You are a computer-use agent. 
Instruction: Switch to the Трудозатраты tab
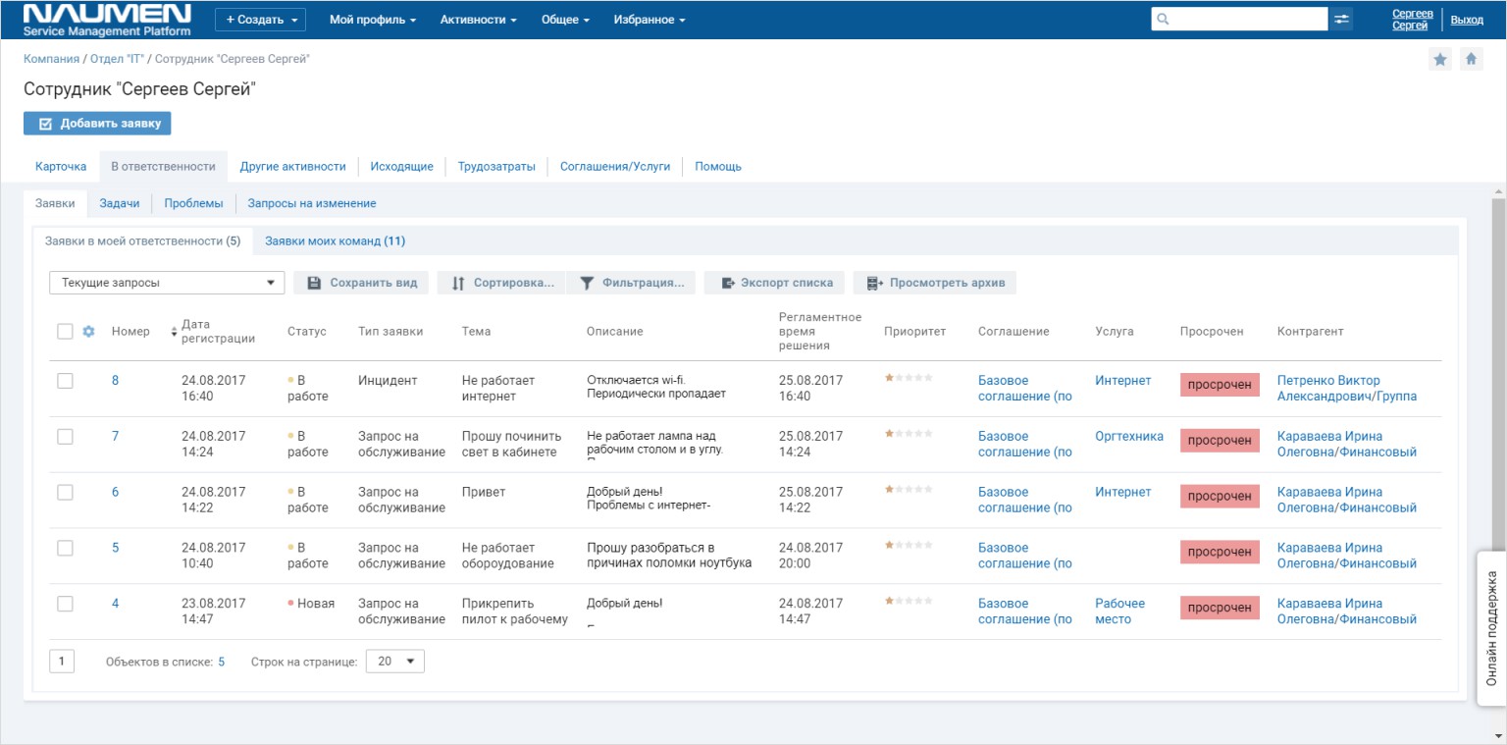496,167
